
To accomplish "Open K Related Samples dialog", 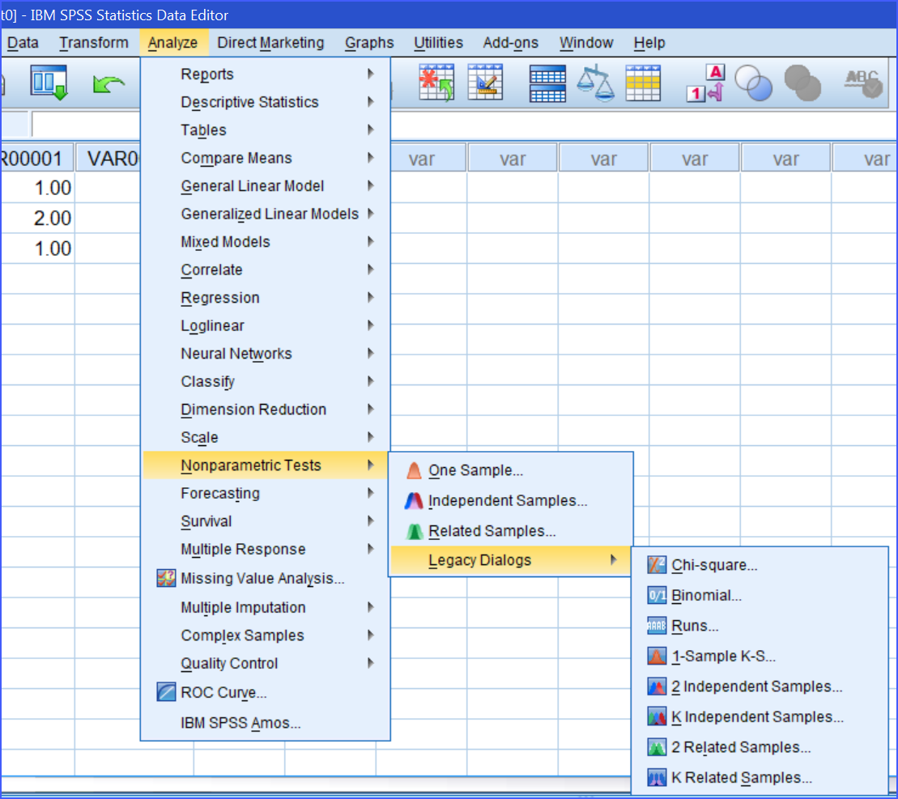I will 741,778.
